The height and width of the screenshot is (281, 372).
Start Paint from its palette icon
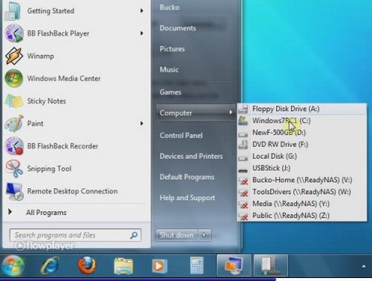[x=14, y=123]
